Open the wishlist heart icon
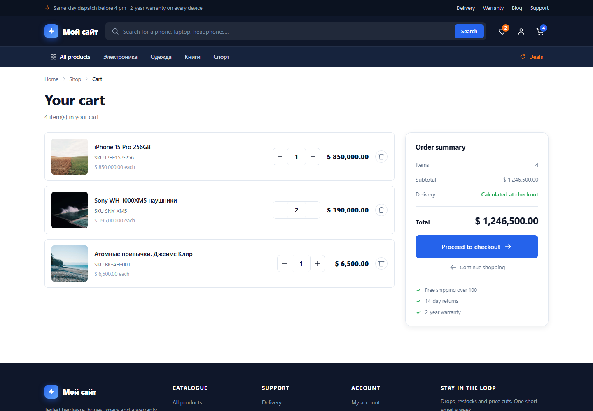 coord(502,32)
